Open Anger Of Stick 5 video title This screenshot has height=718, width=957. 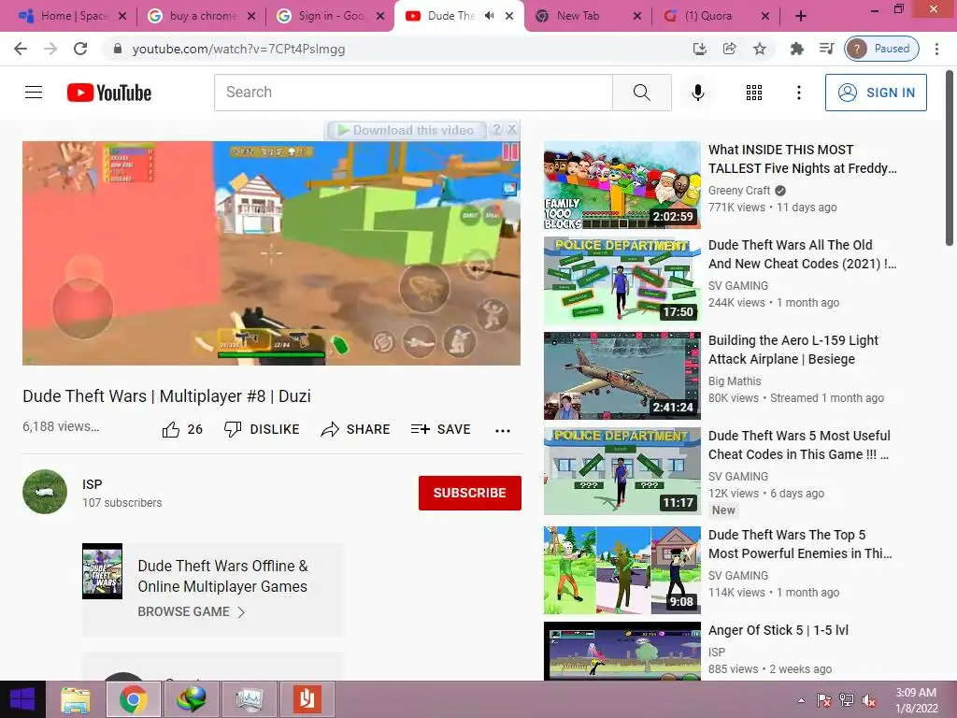[778, 630]
